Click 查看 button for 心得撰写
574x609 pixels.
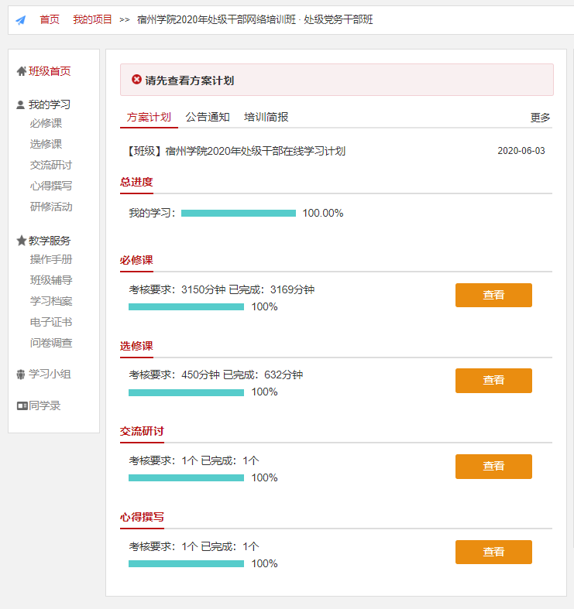(x=493, y=552)
